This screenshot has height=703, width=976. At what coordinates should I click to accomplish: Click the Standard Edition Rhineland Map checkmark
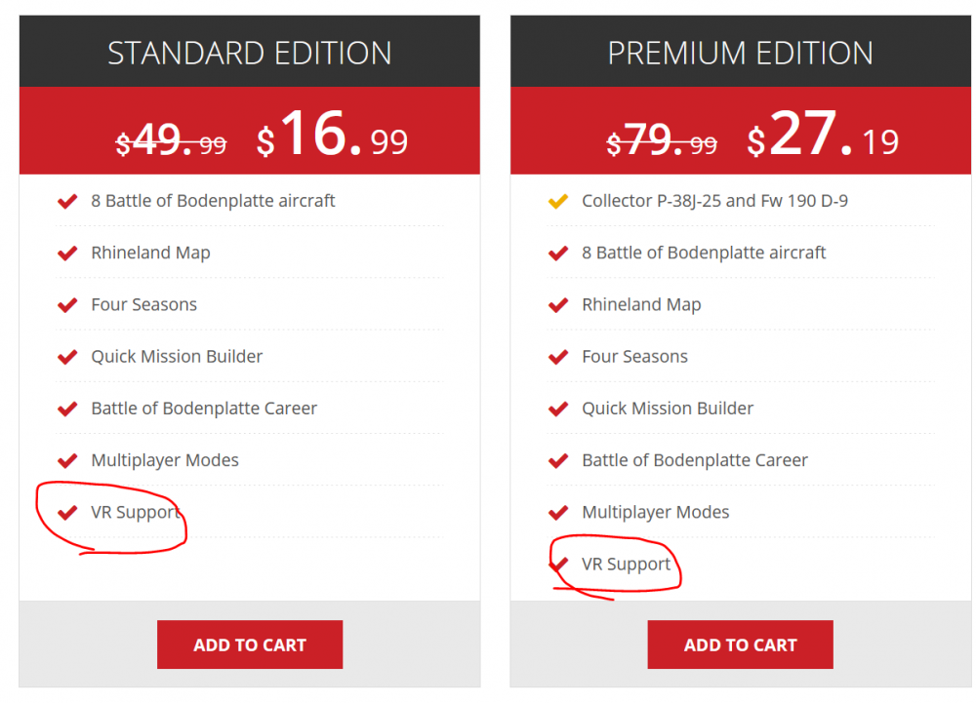[x=67, y=254]
